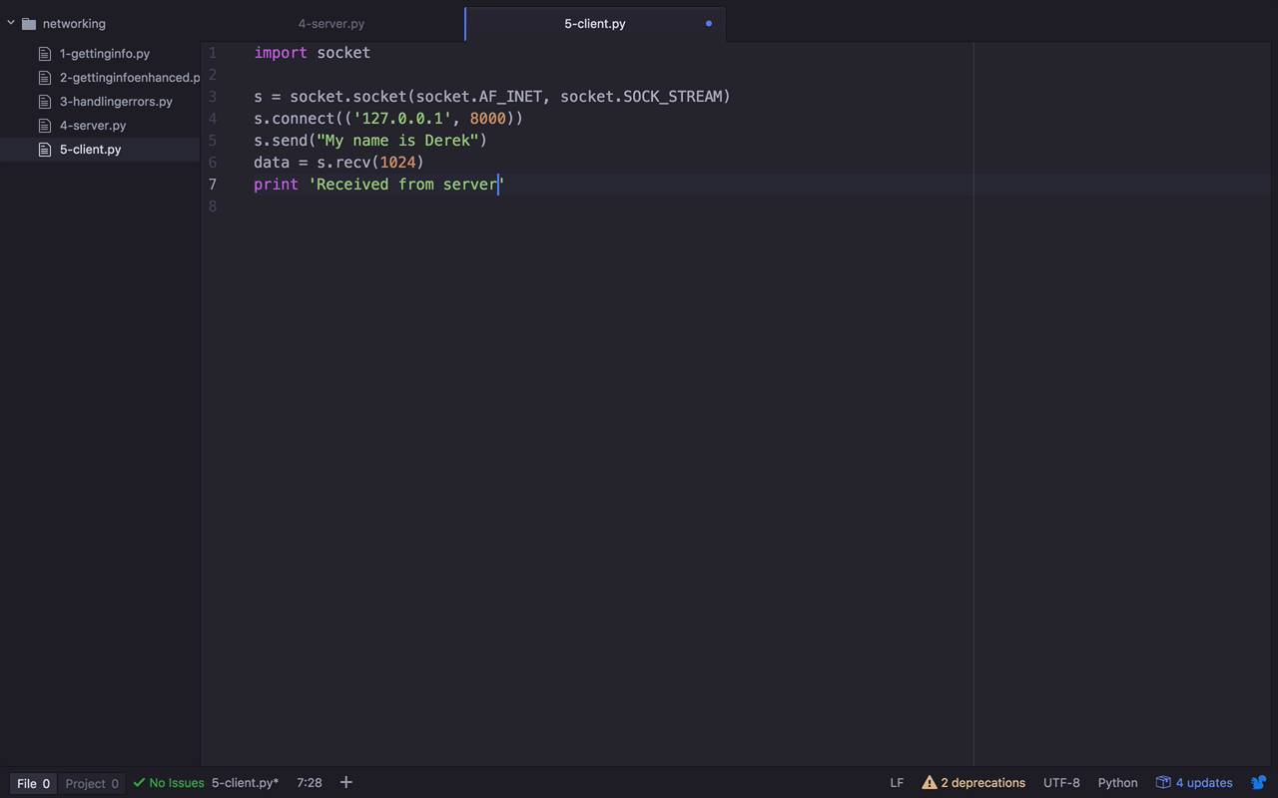This screenshot has width=1278, height=798.
Task: Click the squirrel icon in status bar
Action: click(1259, 782)
